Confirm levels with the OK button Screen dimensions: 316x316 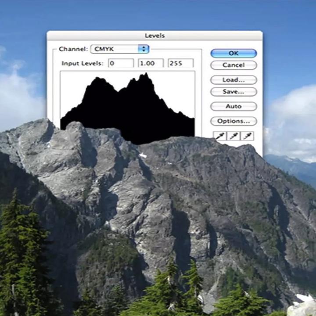point(233,53)
